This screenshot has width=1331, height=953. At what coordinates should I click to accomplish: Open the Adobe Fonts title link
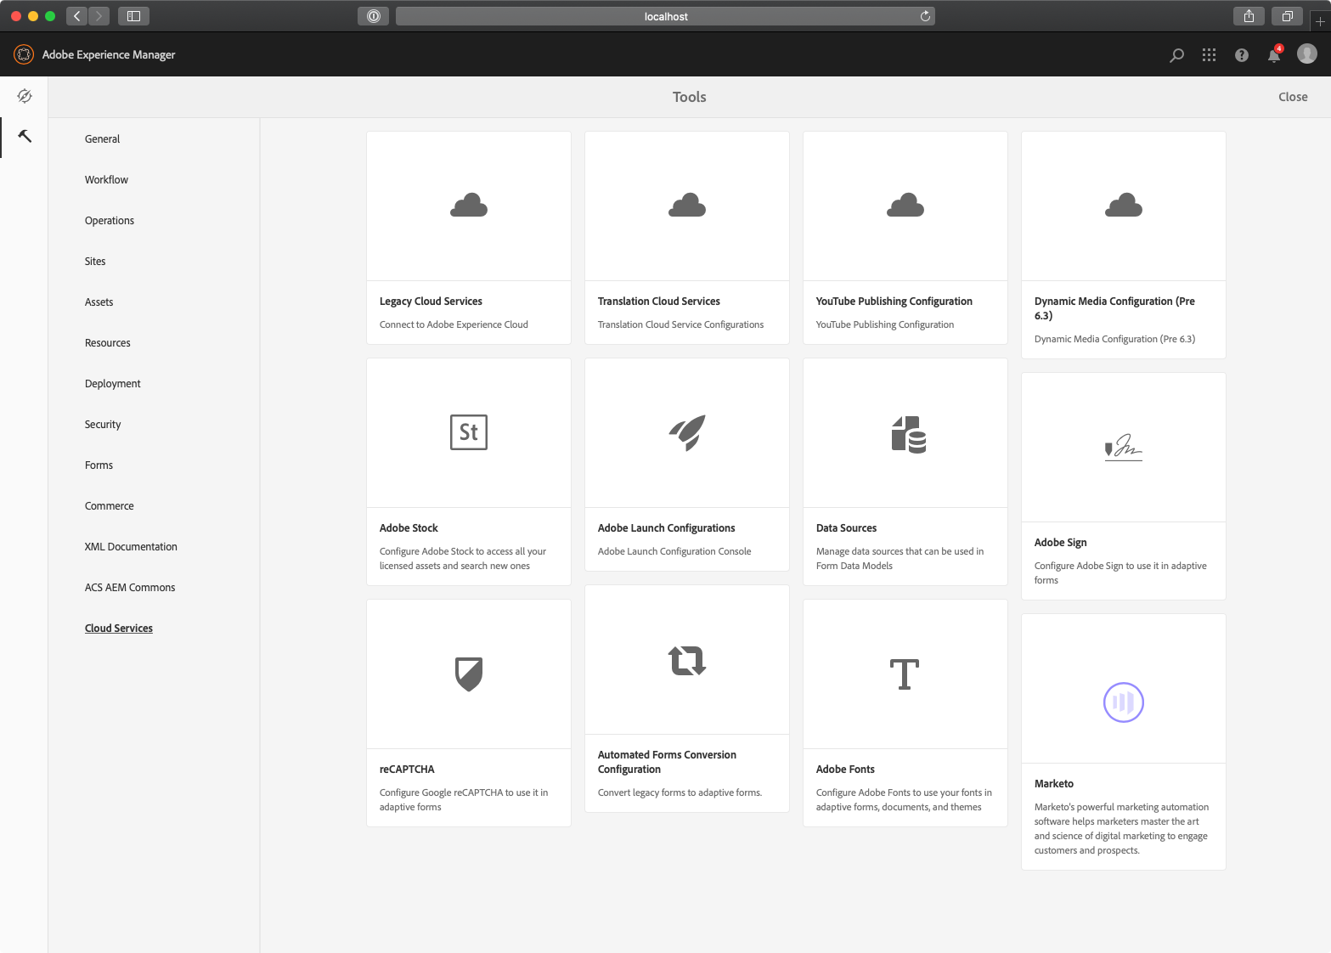click(x=845, y=770)
